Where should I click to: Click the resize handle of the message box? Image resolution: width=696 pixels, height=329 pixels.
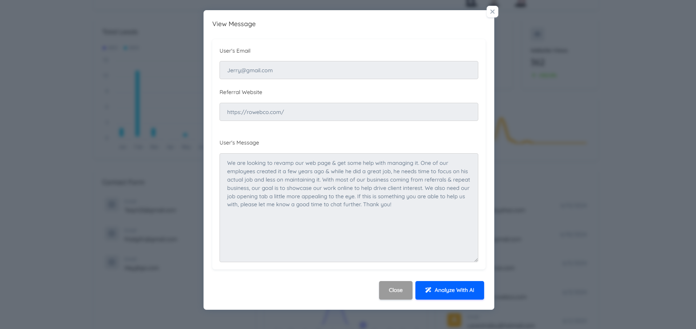coord(476,260)
